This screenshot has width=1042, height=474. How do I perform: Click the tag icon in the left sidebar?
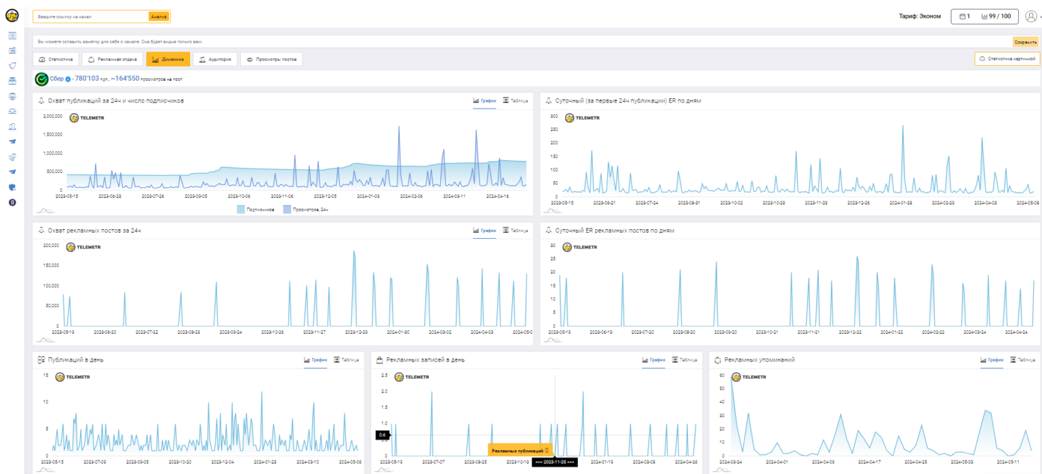(x=12, y=66)
